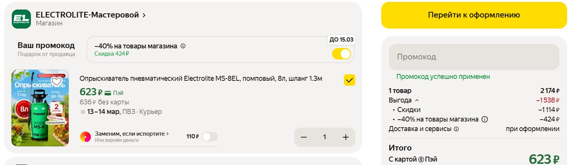Click info icon next to delivery and services
The height and width of the screenshot is (165, 569).
[x=456, y=129]
